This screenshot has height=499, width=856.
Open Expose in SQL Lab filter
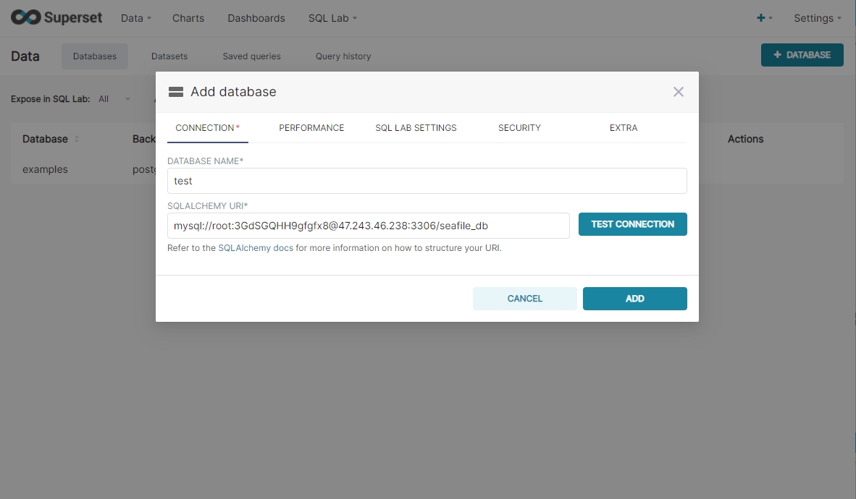(114, 99)
